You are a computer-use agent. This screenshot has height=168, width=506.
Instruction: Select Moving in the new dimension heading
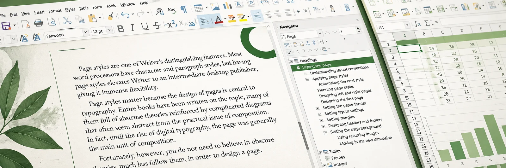[x=366, y=141]
